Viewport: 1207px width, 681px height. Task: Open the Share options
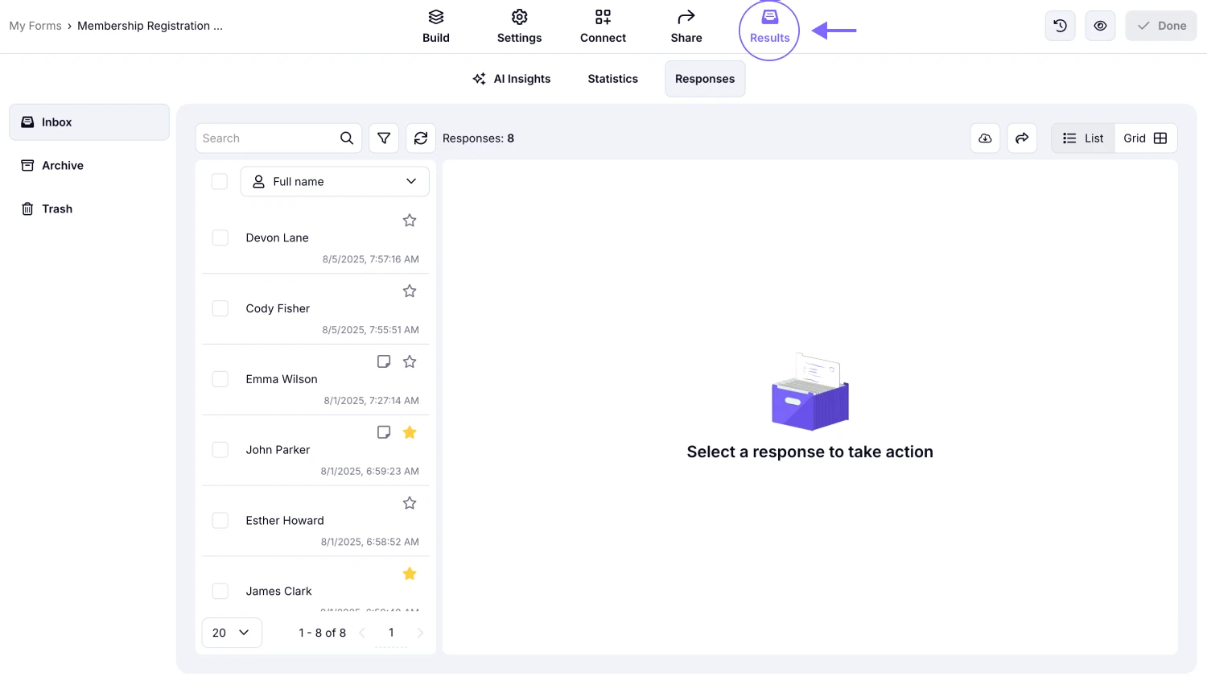tap(686, 26)
